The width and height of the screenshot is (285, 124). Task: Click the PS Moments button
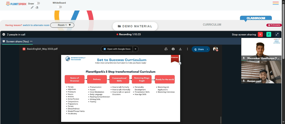point(274,25)
